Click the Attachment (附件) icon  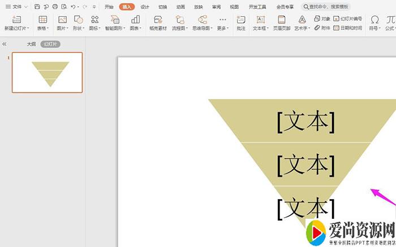pos(317,28)
